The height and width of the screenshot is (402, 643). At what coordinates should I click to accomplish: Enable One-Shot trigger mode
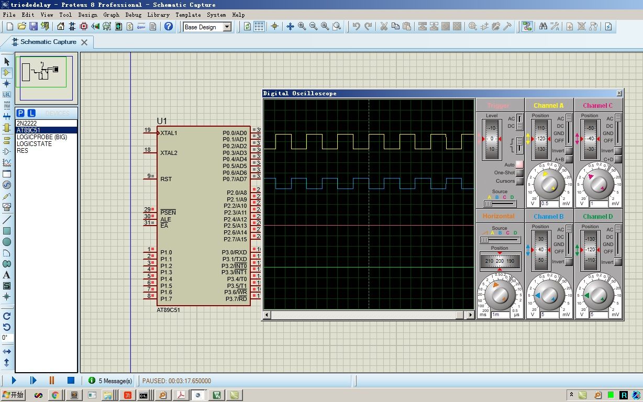[x=519, y=173]
